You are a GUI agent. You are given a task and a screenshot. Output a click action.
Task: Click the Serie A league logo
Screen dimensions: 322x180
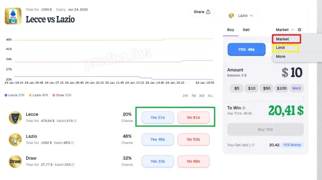click(x=13, y=16)
